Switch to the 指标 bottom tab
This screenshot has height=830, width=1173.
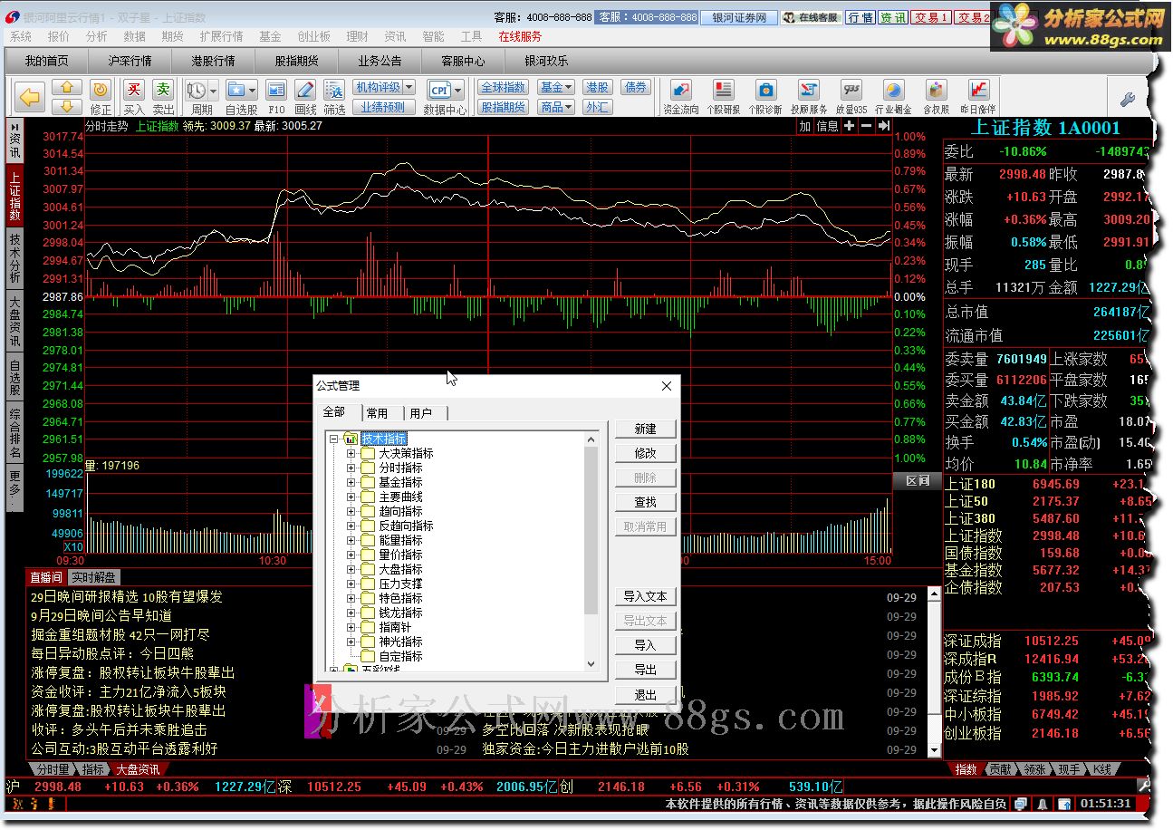(x=93, y=769)
